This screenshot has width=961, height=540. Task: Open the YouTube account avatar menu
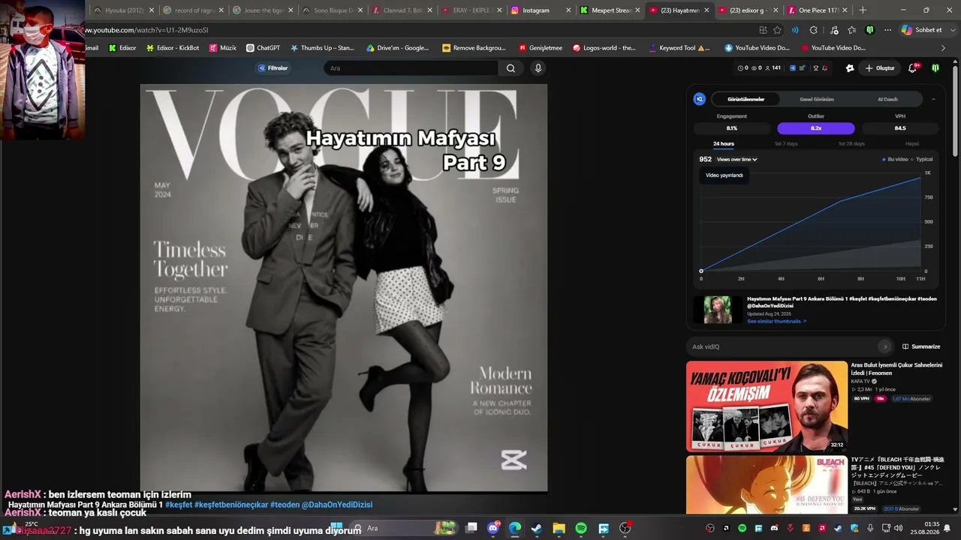coord(935,68)
